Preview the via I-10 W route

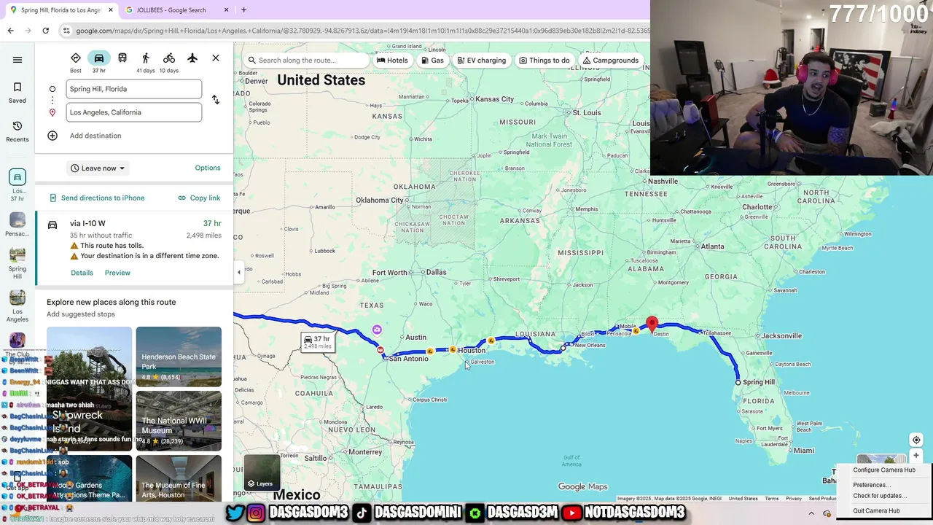point(117,273)
